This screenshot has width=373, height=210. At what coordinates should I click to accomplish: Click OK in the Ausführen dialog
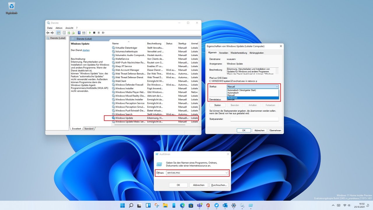178,185
